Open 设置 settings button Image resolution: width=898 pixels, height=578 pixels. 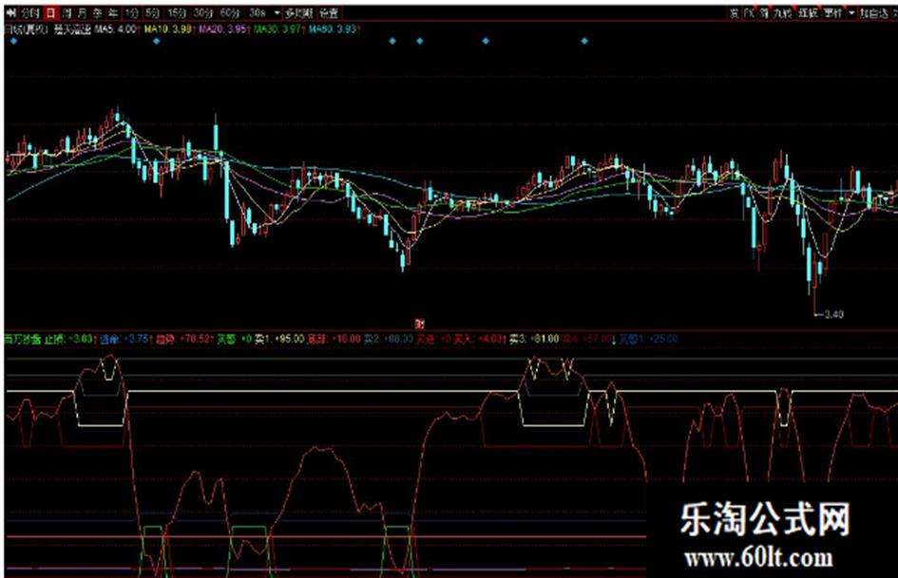328,12
